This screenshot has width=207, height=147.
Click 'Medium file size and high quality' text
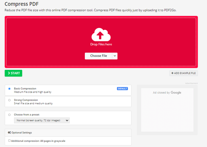33,92
